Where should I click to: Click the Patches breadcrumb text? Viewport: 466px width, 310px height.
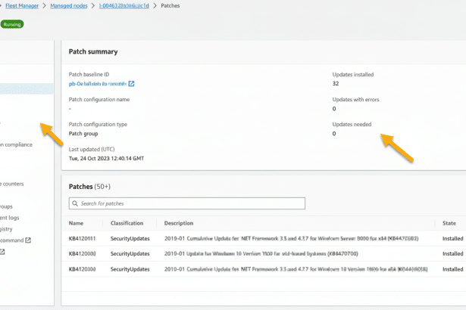tap(170, 5)
